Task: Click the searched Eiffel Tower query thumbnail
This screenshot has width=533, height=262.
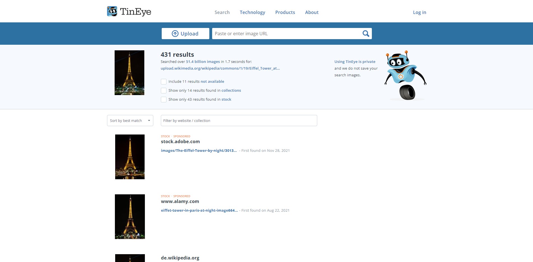Action: (129, 73)
